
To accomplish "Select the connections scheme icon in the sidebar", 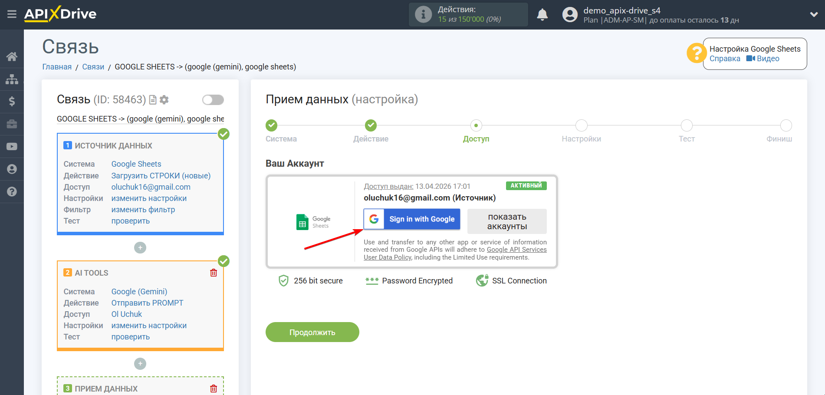I will coord(12,79).
